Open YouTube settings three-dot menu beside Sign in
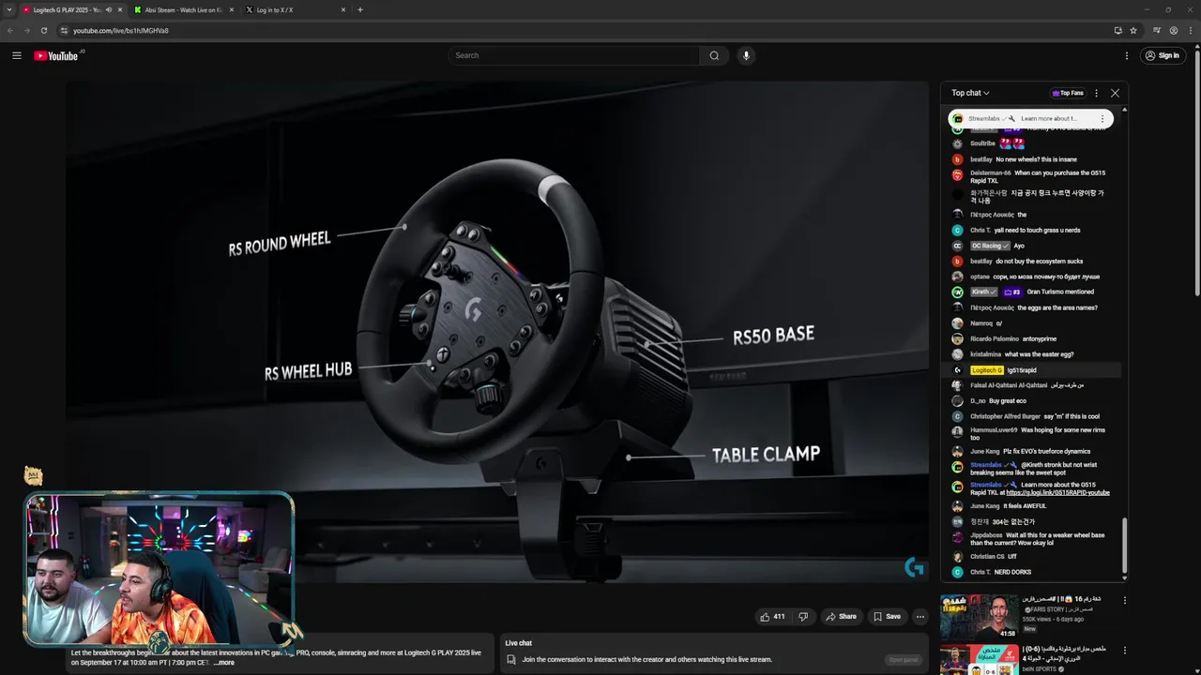This screenshot has height=675, width=1201. (x=1127, y=55)
